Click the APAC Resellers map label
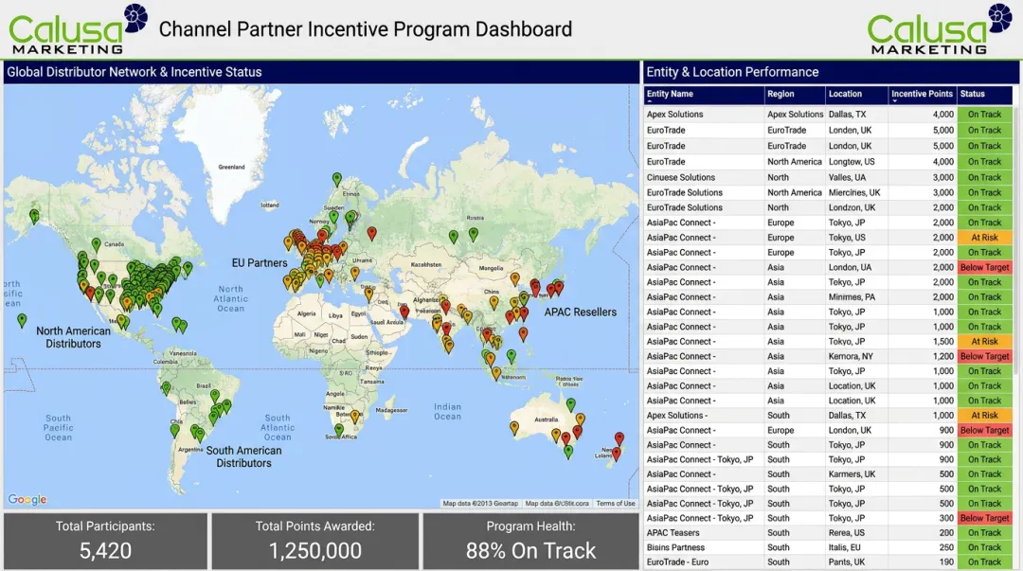Image resolution: width=1023 pixels, height=571 pixels. click(x=580, y=312)
